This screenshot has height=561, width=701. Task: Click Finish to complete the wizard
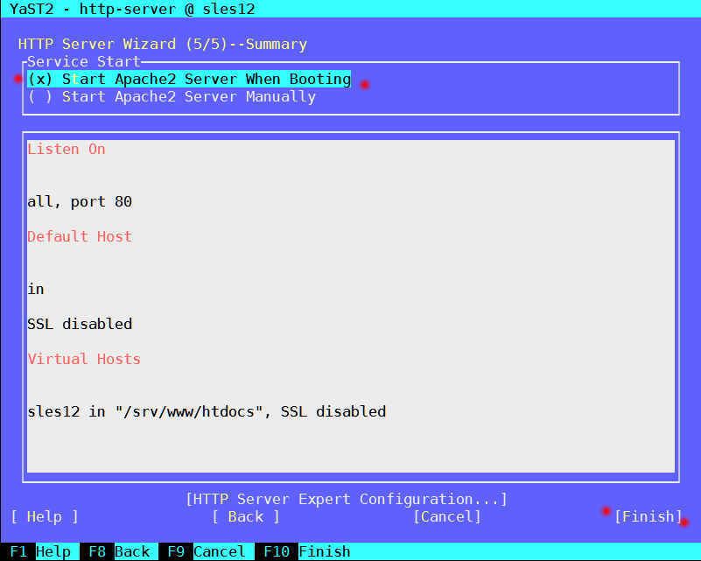[648, 516]
